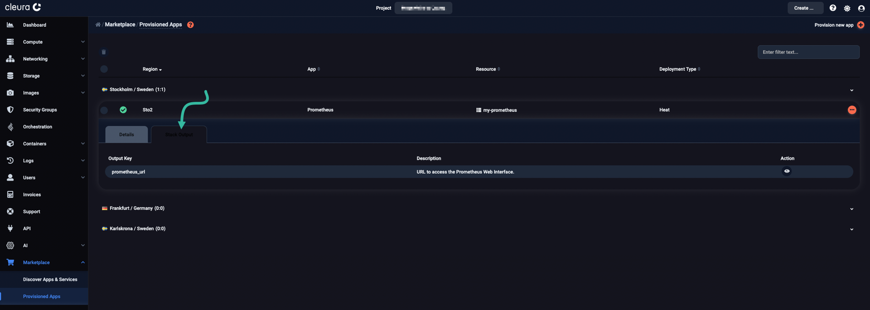Click the Security Groups shield icon
The width and height of the screenshot is (870, 310).
pos(10,110)
